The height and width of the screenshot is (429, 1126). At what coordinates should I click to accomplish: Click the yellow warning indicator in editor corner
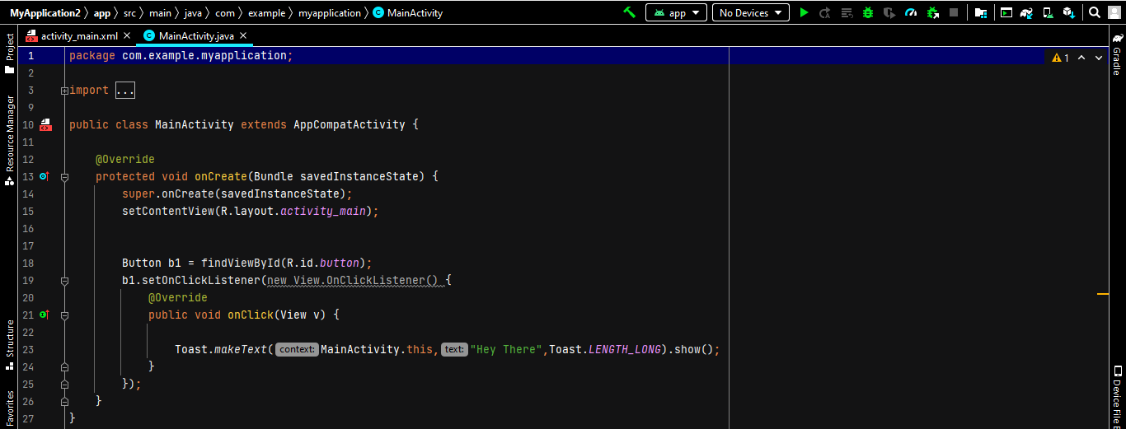[x=1060, y=58]
